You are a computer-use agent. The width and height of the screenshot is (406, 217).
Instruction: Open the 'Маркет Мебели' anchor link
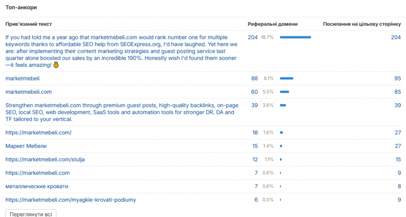click(x=26, y=146)
